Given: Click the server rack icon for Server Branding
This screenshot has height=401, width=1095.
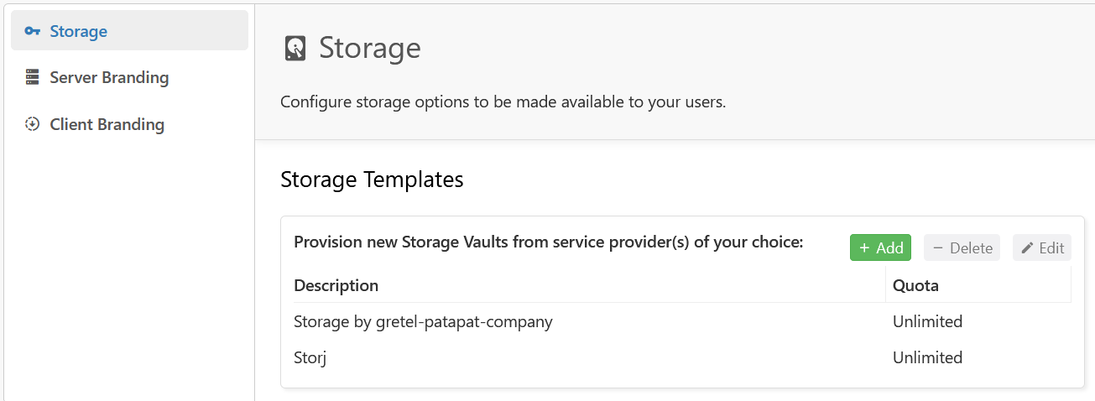Looking at the screenshot, I should pos(33,77).
